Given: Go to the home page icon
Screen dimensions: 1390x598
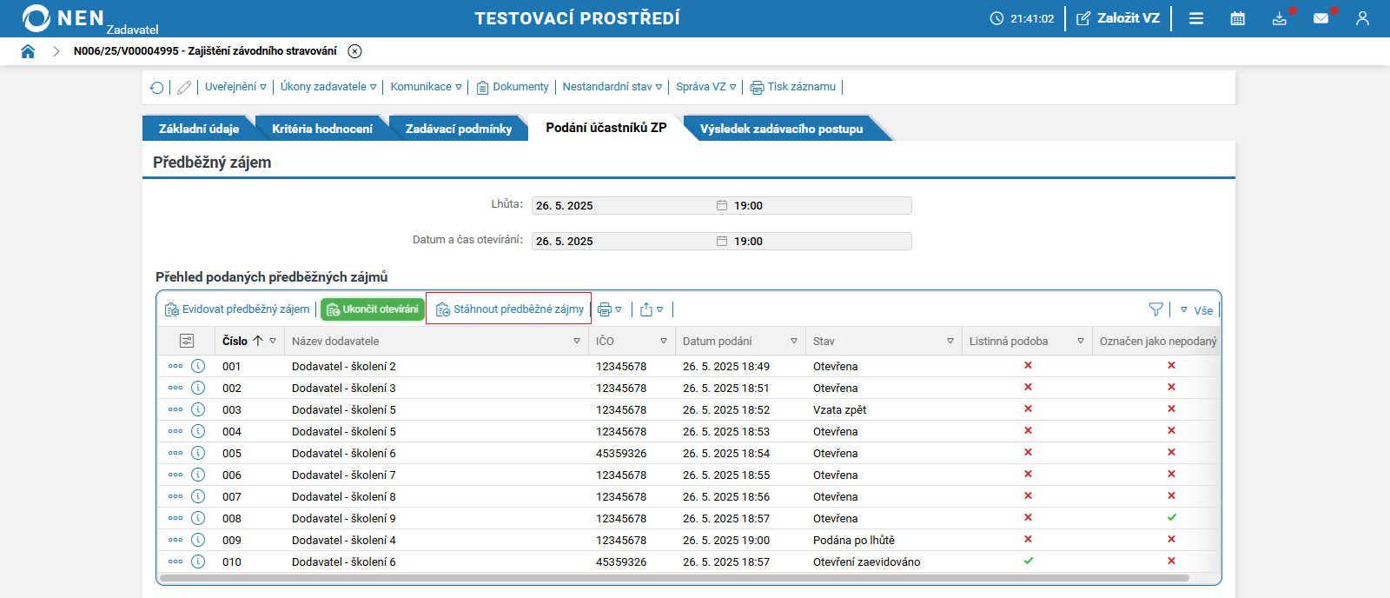Looking at the screenshot, I should click(x=28, y=51).
